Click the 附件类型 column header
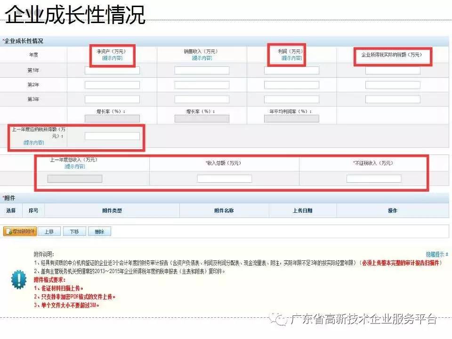452x339 pixels. pyautogui.click(x=112, y=210)
